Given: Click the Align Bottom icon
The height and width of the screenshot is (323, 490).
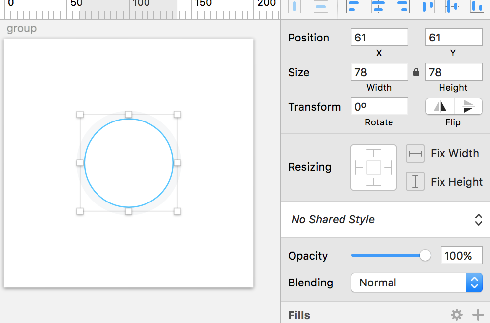Looking at the screenshot, I should [x=477, y=7].
